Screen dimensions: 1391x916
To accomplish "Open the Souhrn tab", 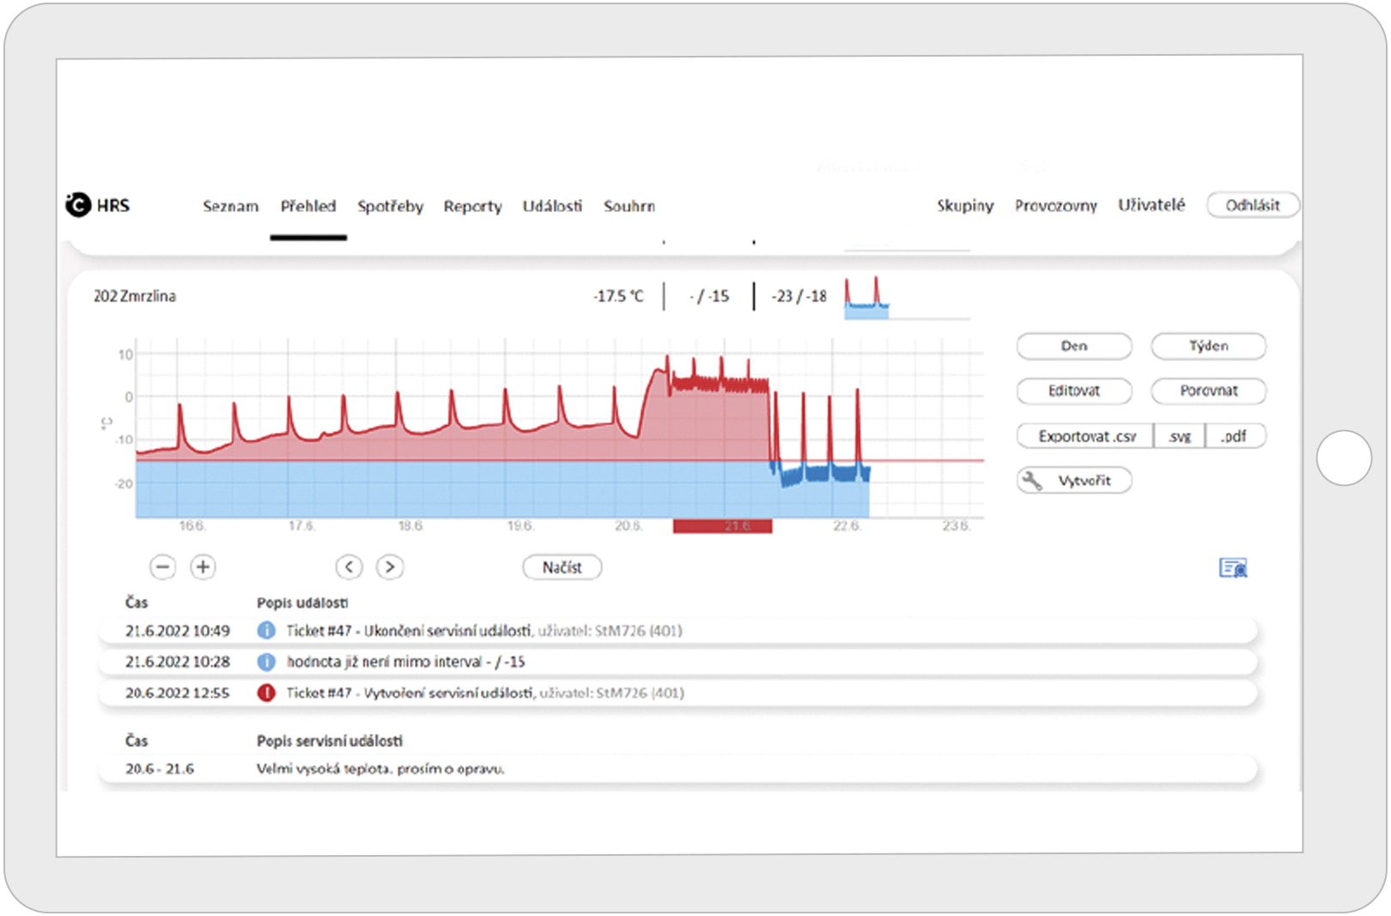I will point(629,206).
